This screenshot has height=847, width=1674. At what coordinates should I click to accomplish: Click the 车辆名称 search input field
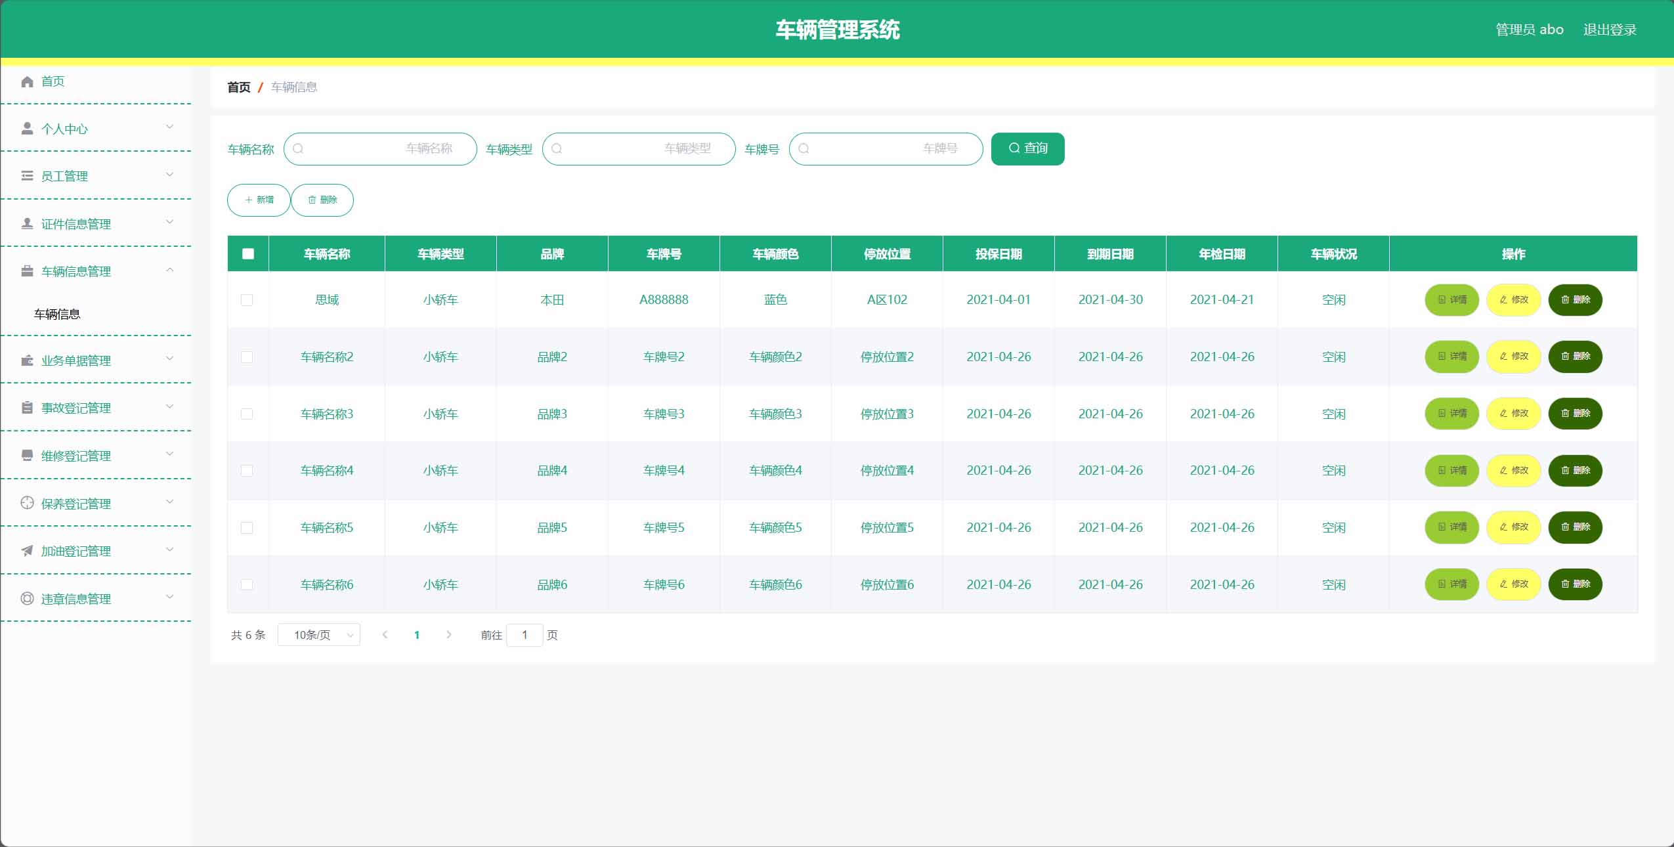[380, 148]
